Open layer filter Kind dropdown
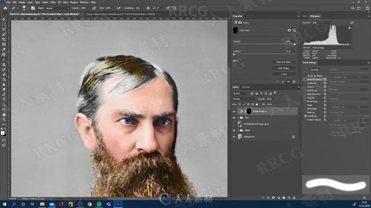The height and width of the screenshot is (208, 371). 241,94
